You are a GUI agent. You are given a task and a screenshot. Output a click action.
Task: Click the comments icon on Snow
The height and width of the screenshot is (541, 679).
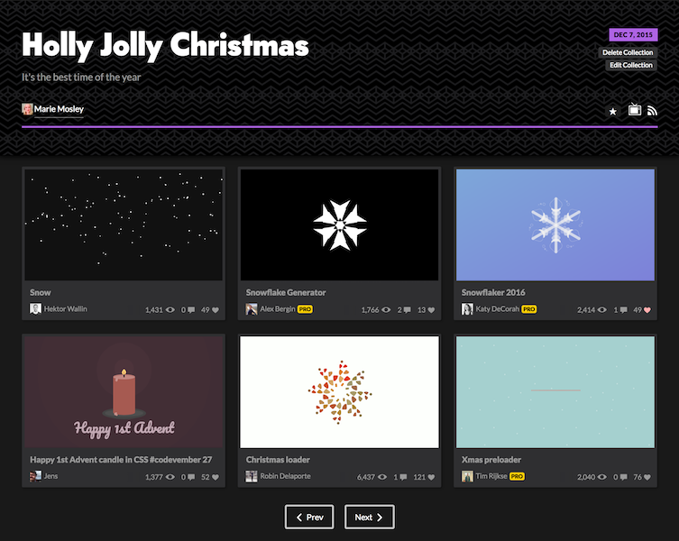coord(191,309)
